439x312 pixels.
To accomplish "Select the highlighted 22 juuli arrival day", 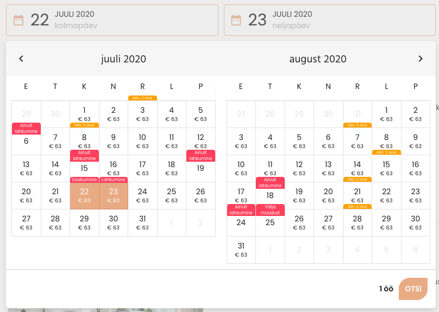I will point(84,196).
